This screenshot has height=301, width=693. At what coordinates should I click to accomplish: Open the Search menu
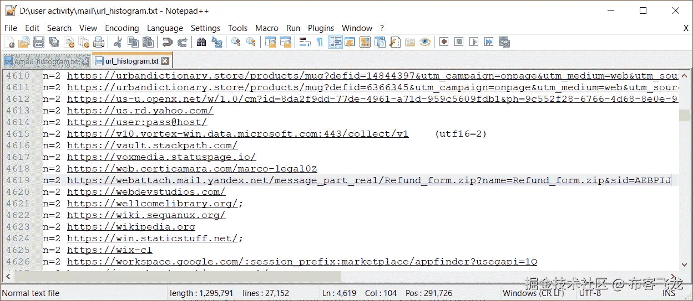click(59, 28)
